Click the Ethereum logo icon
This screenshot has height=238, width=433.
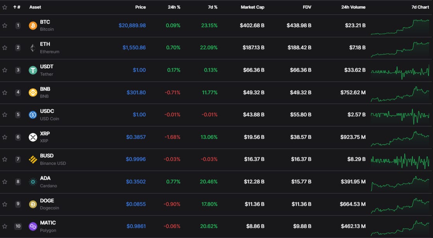click(x=33, y=48)
